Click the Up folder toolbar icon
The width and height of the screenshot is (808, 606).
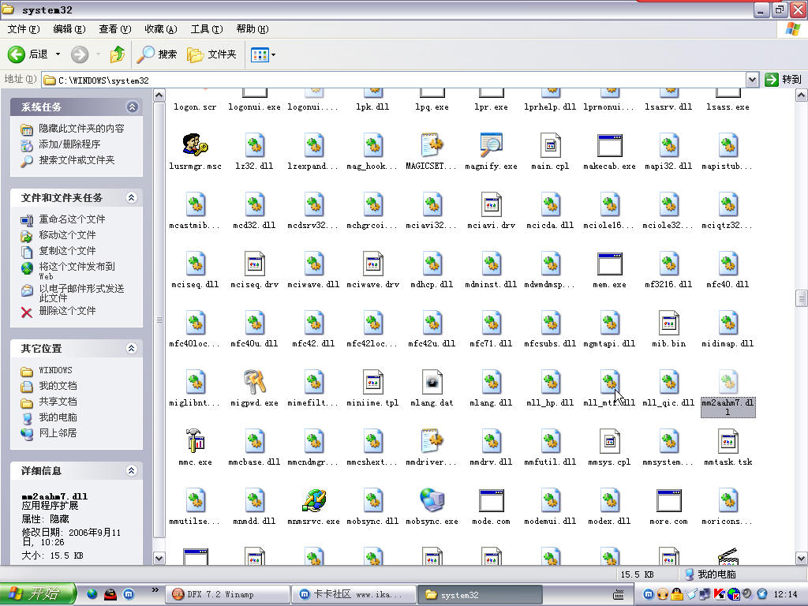point(118,54)
